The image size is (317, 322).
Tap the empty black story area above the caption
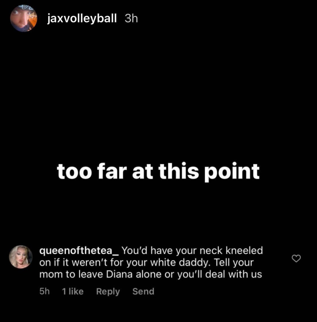click(x=158, y=92)
